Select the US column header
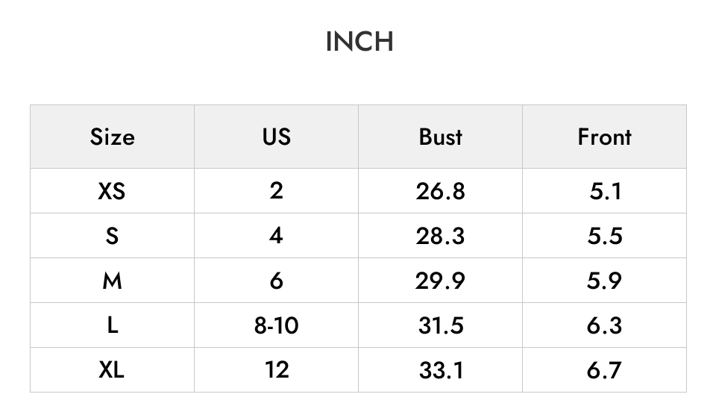This screenshot has width=716, height=403. tap(276, 137)
